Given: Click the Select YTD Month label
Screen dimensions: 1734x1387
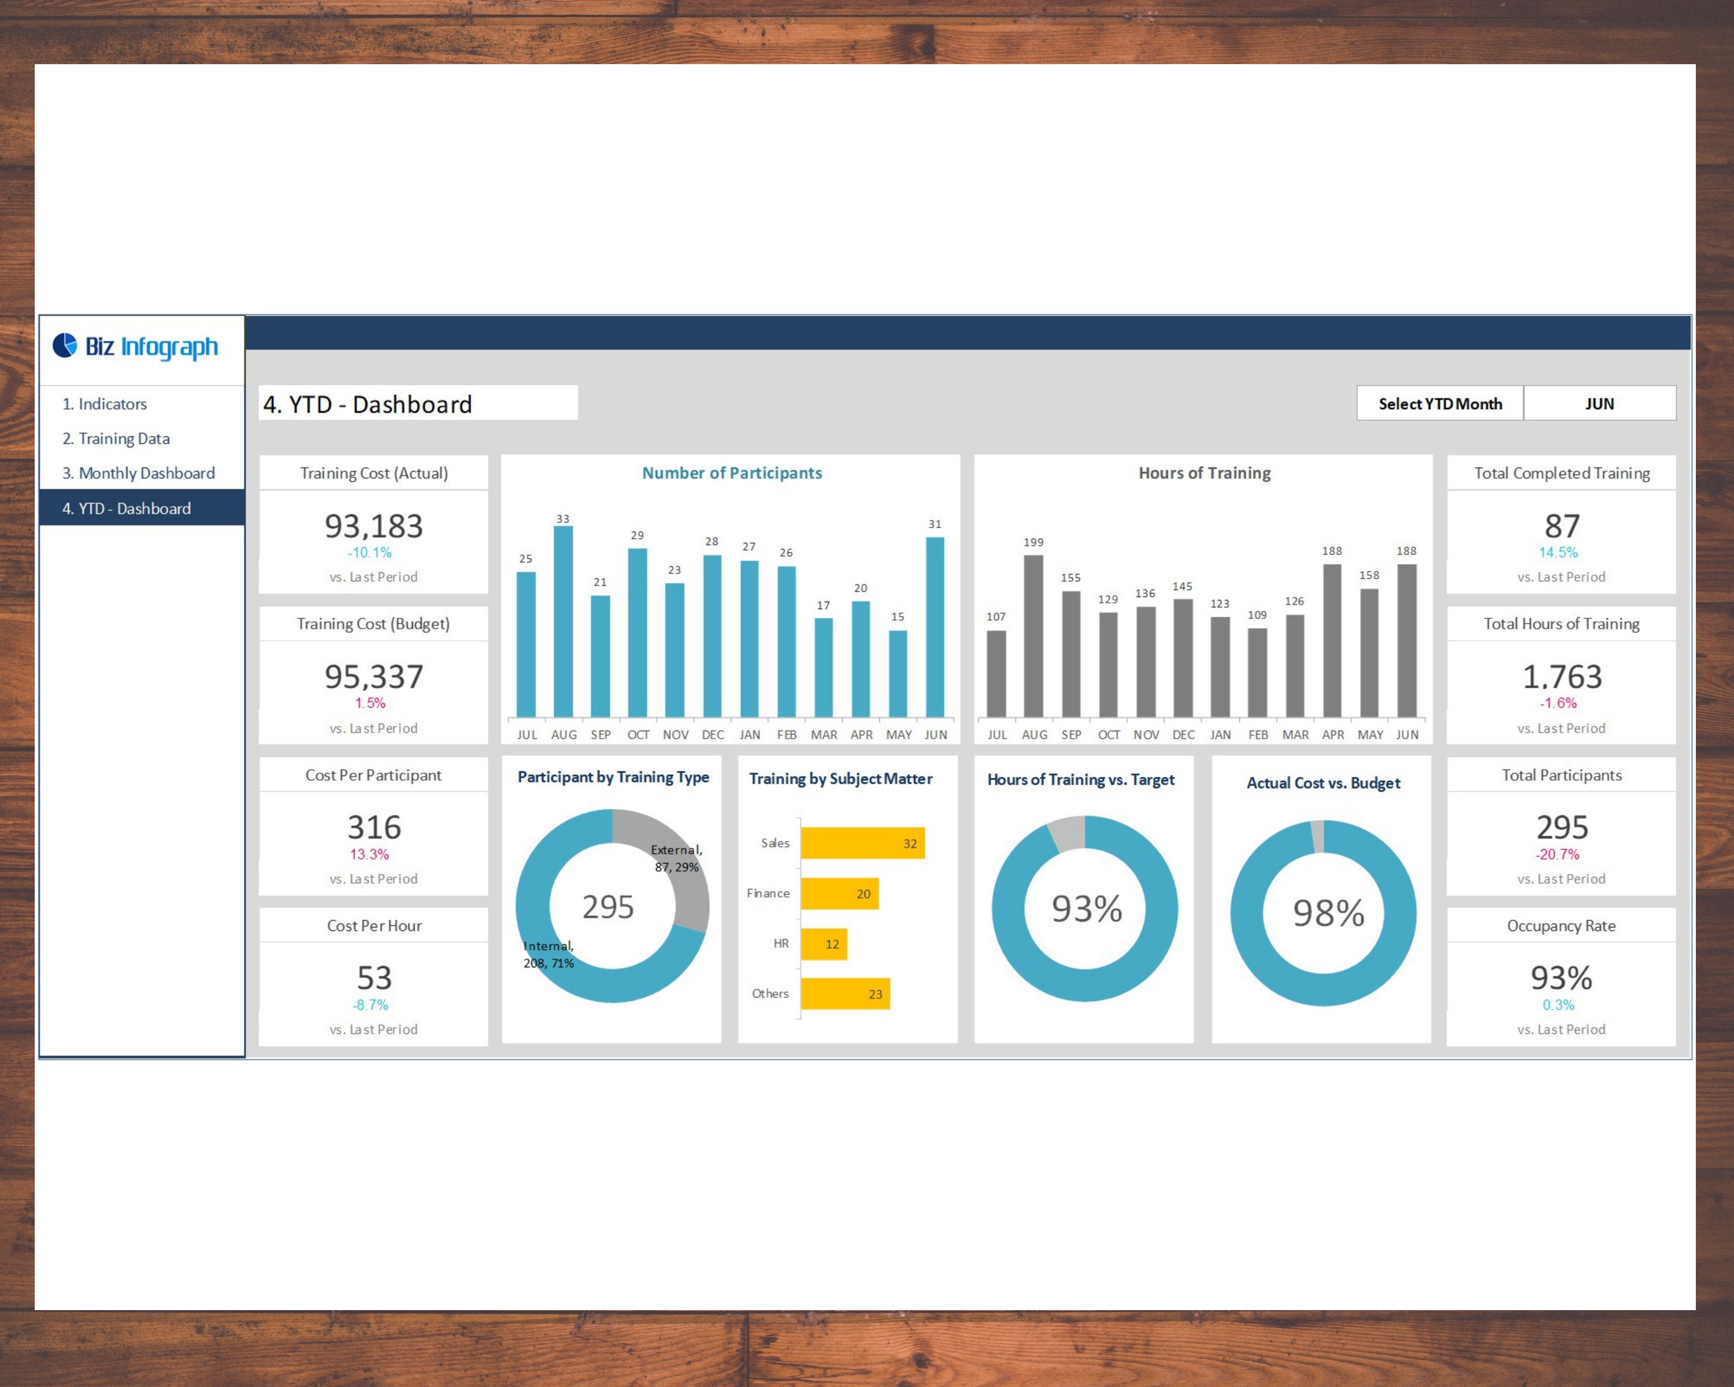Looking at the screenshot, I should (x=1439, y=403).
